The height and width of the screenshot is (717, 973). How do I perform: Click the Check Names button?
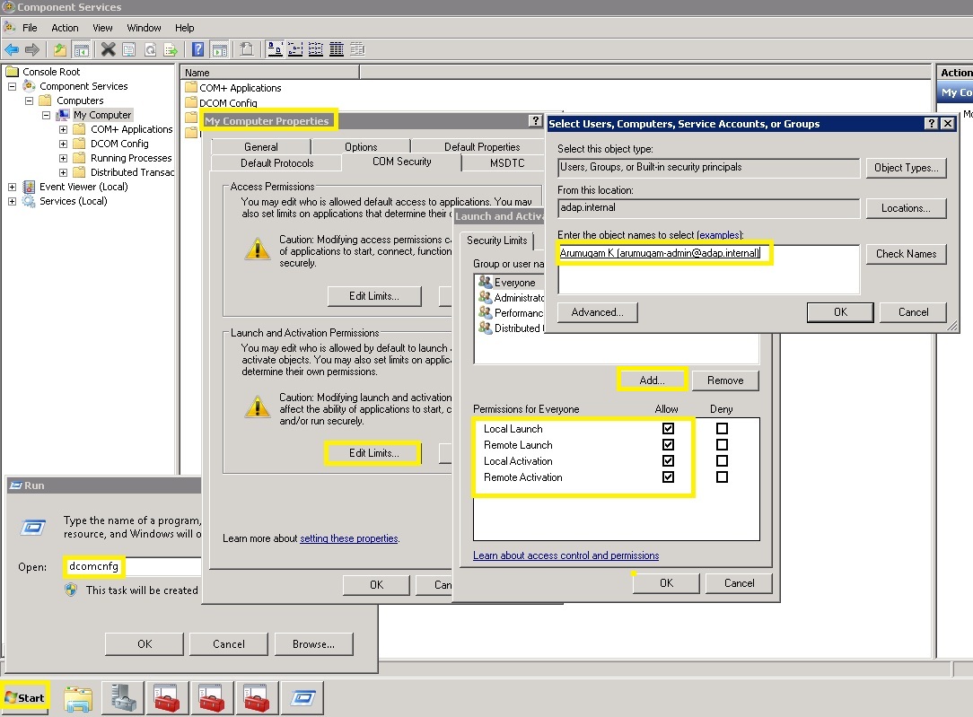click(905, 254)
